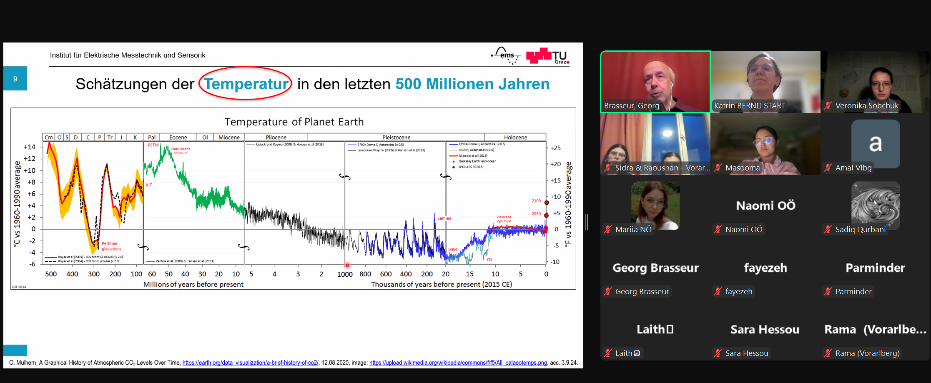The height and width of the screenshot is (383, 931).
Task: Click muted microphone icon next to Sidra & Raoushan
Action: [608, 168]
